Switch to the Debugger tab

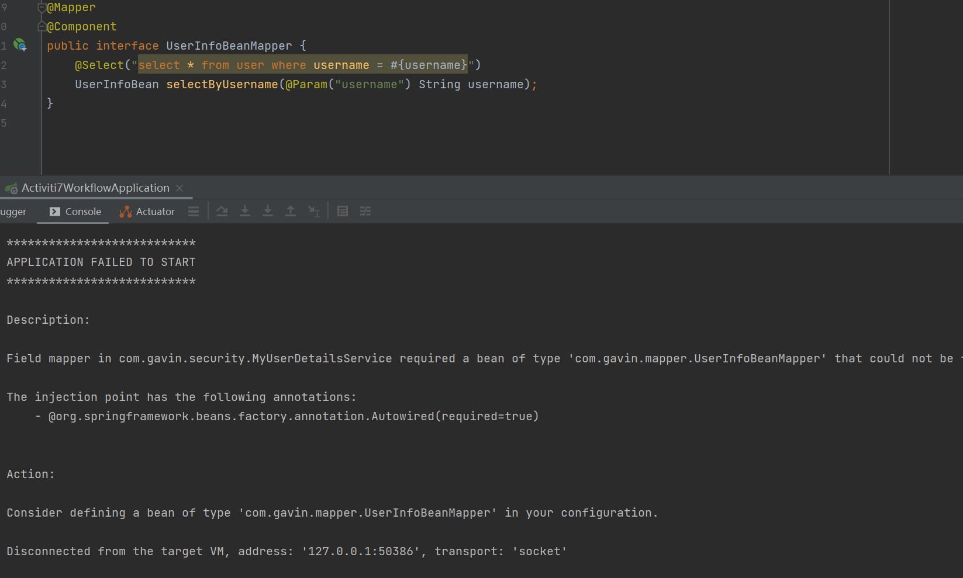tap(13, 212)
